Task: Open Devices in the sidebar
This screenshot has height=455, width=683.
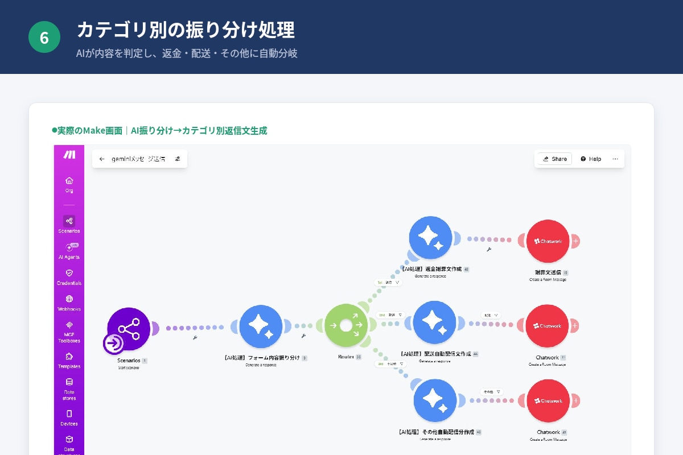Action: pyautogui.click(x=69, y=418)
